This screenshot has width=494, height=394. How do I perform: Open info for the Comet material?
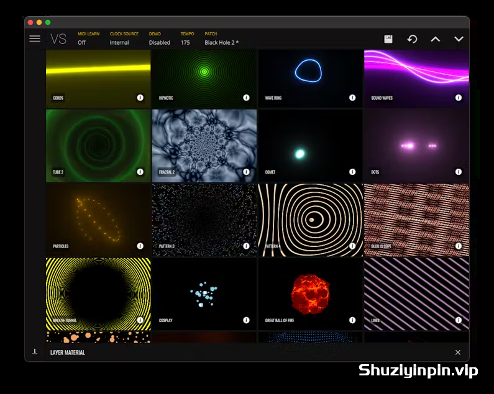point(352,171)
